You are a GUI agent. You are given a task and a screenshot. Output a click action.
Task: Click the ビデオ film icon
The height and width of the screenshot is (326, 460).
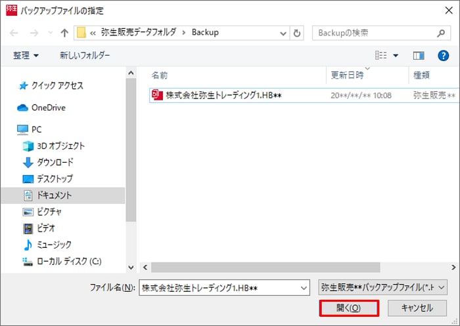pos(28,228)
